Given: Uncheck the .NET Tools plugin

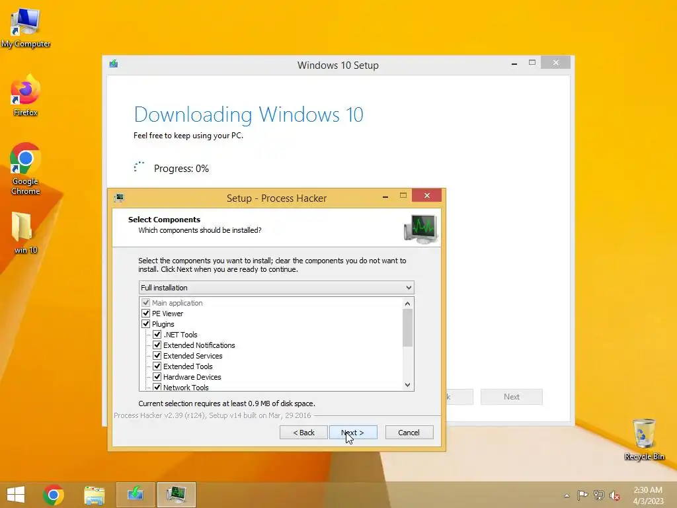Looking at the screenshot, I should 157,334.
